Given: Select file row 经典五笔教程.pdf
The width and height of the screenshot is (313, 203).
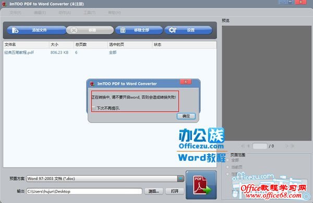Looking at the screenshot, I should (110, 53).
